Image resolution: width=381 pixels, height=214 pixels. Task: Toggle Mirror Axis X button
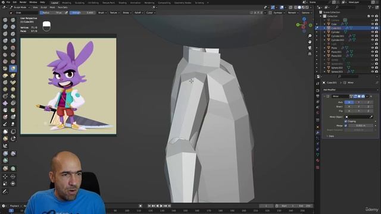[x=349, y=102]
